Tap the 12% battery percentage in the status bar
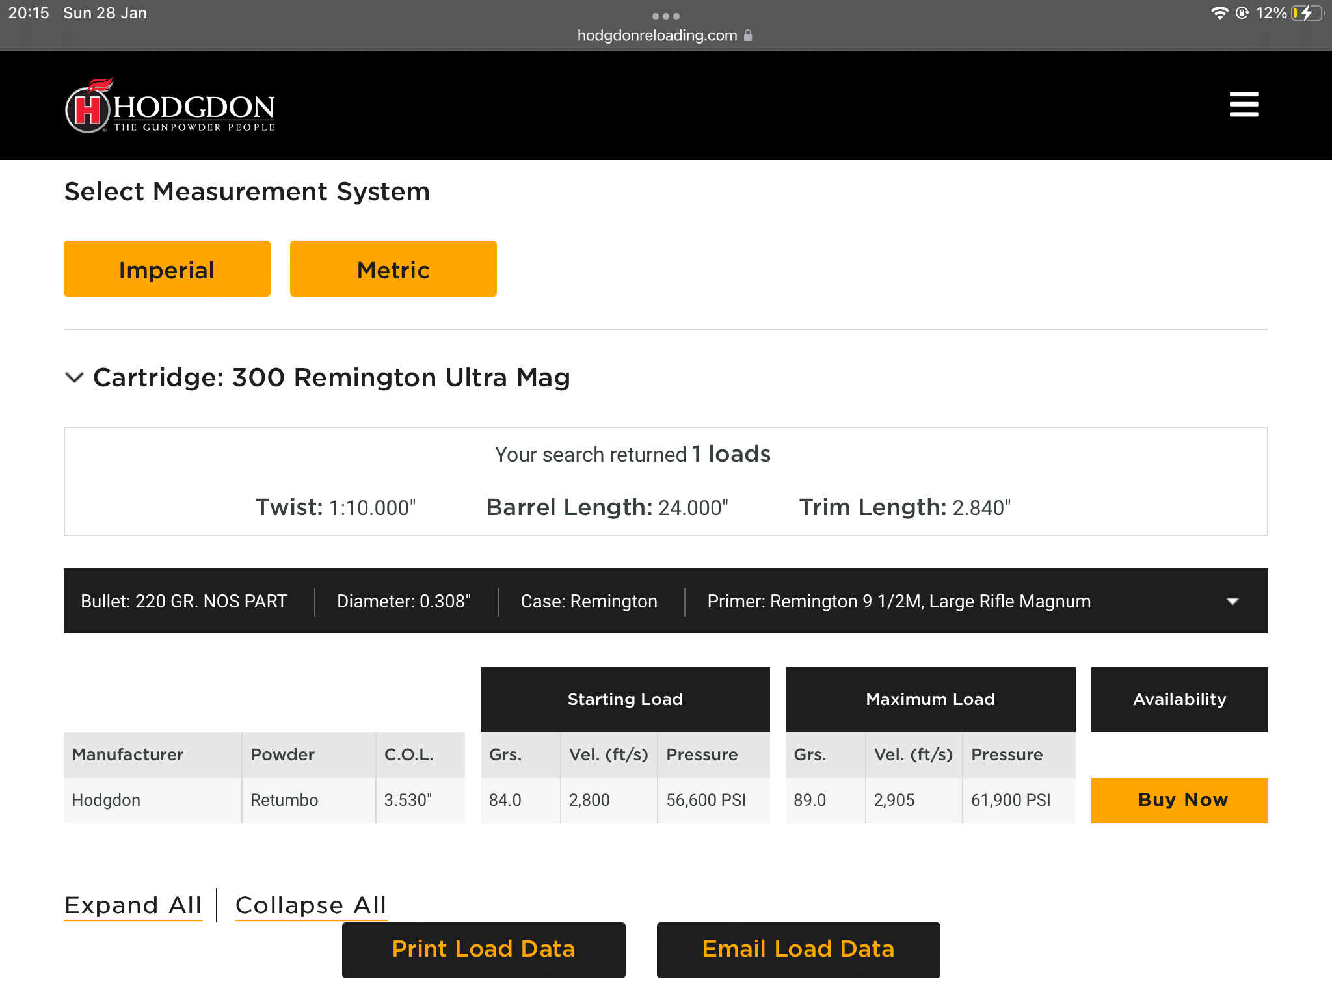The image size is (1332, 999). point(1272,13)
